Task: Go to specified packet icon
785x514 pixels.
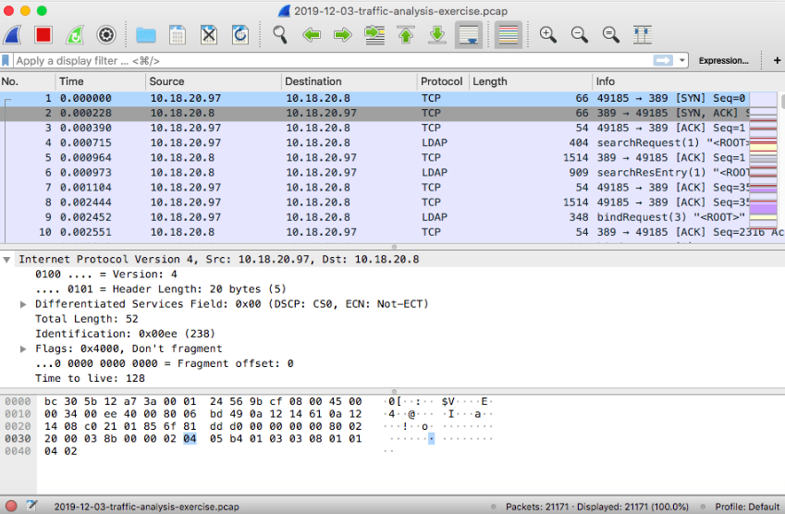Action: pos(374,35)
